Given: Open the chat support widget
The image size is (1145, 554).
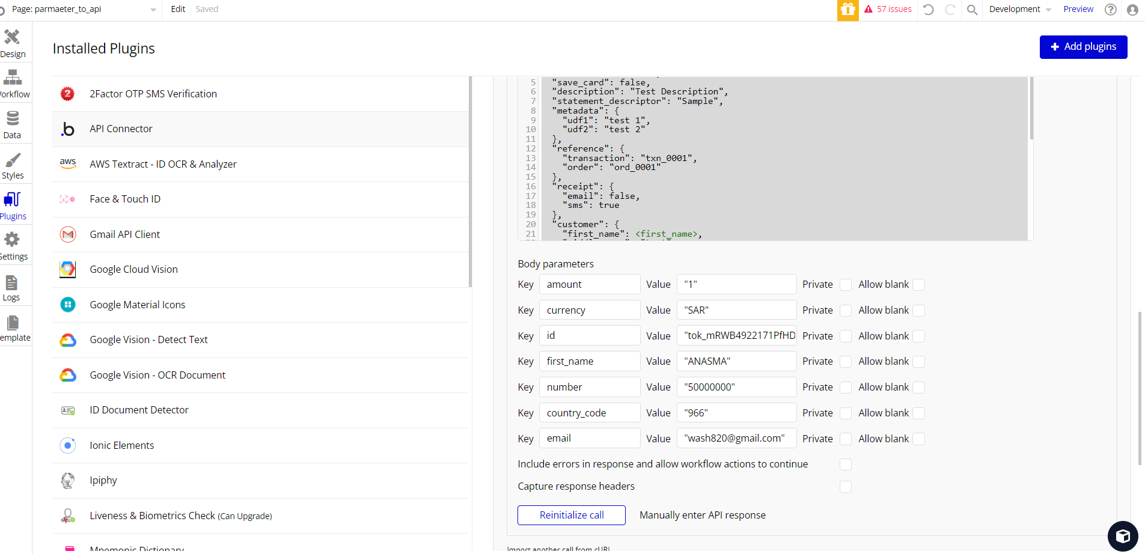Looking at the screenshot, I should (1123, 536).
